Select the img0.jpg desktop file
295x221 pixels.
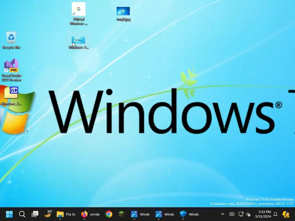pos(123,14)
